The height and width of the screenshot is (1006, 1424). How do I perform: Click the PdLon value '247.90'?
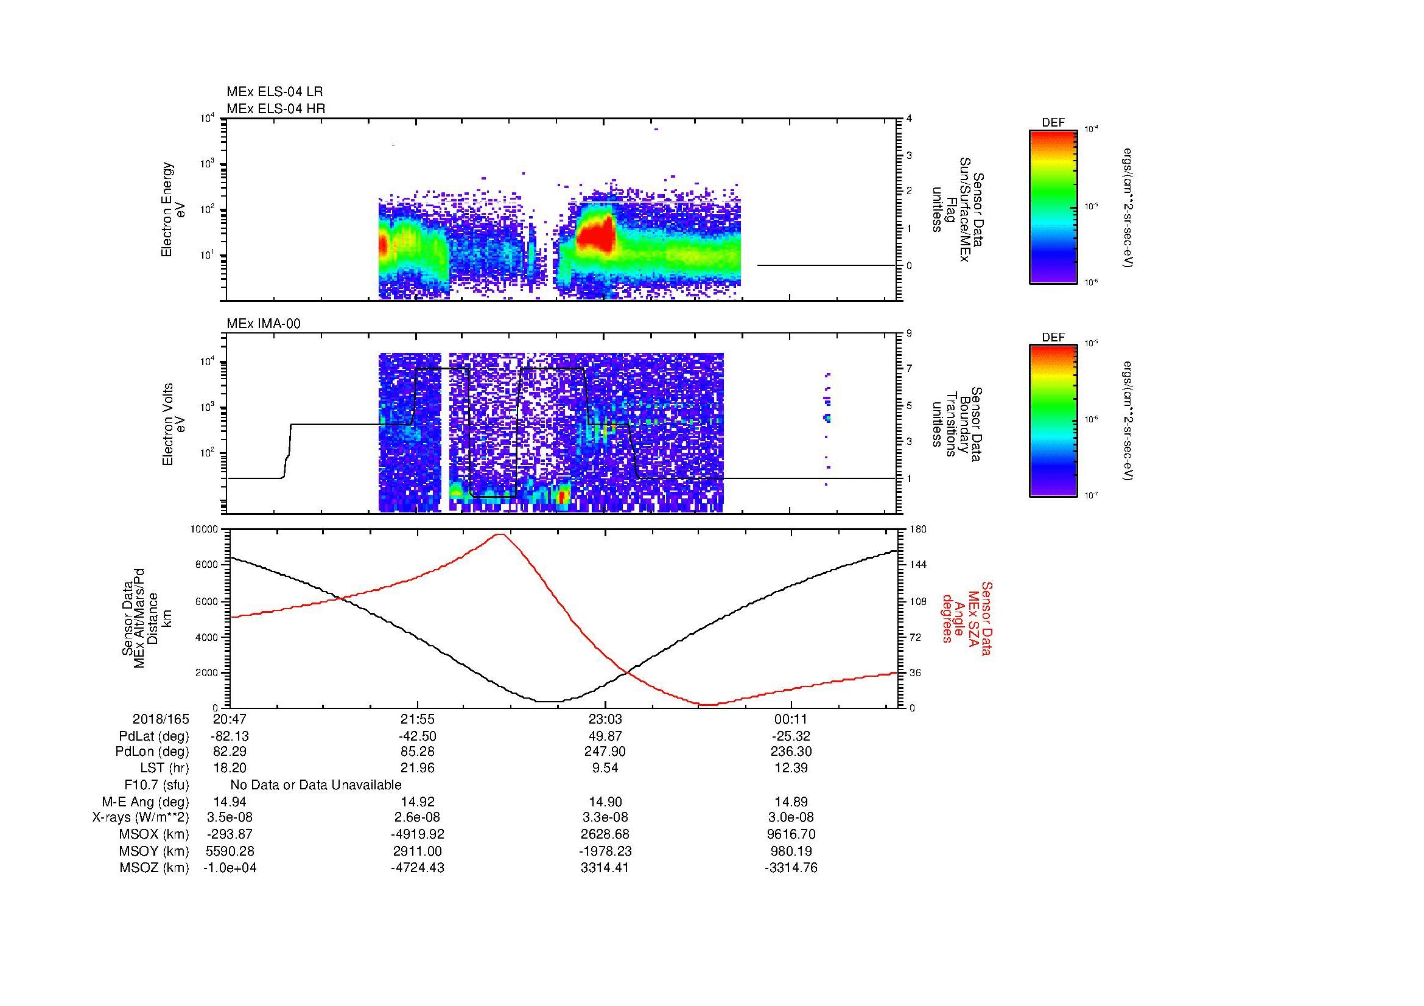(605, 752)
